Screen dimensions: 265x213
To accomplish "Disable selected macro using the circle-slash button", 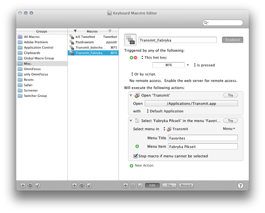I will [x=82, y=186].
